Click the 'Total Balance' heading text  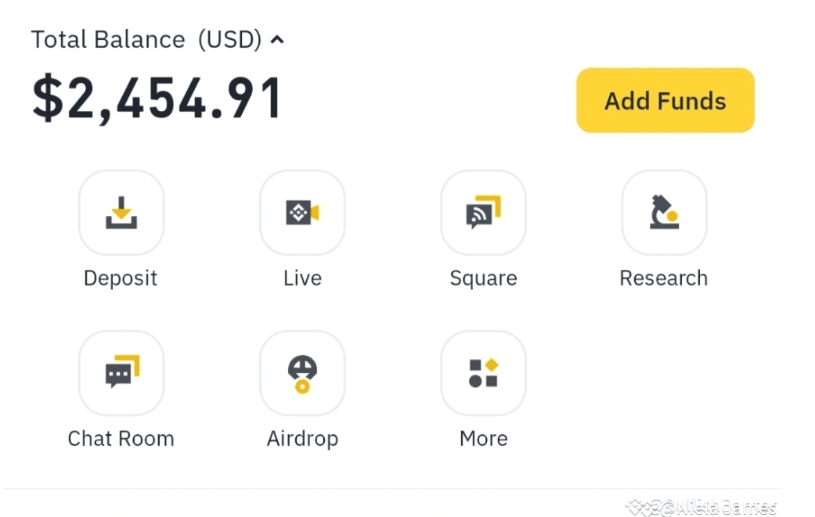click(x=108, y=40)
